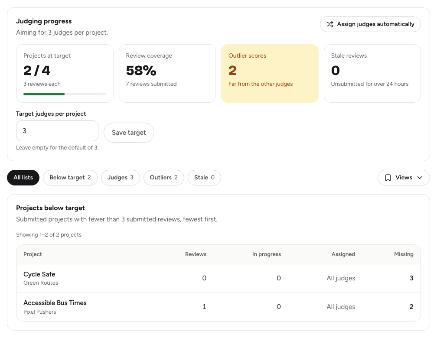Click Unsubmitted for over 24 hours text
437x338 pixels.
369,84
